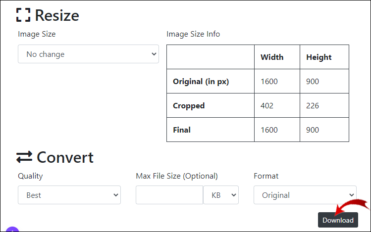The image size is (371, 232).
Task: Open the KB file size unit dropdown
Action: 221,195
